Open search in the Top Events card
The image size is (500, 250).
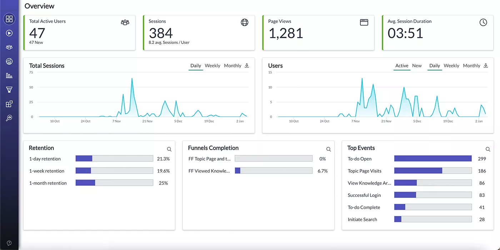[x=488, y=149]
